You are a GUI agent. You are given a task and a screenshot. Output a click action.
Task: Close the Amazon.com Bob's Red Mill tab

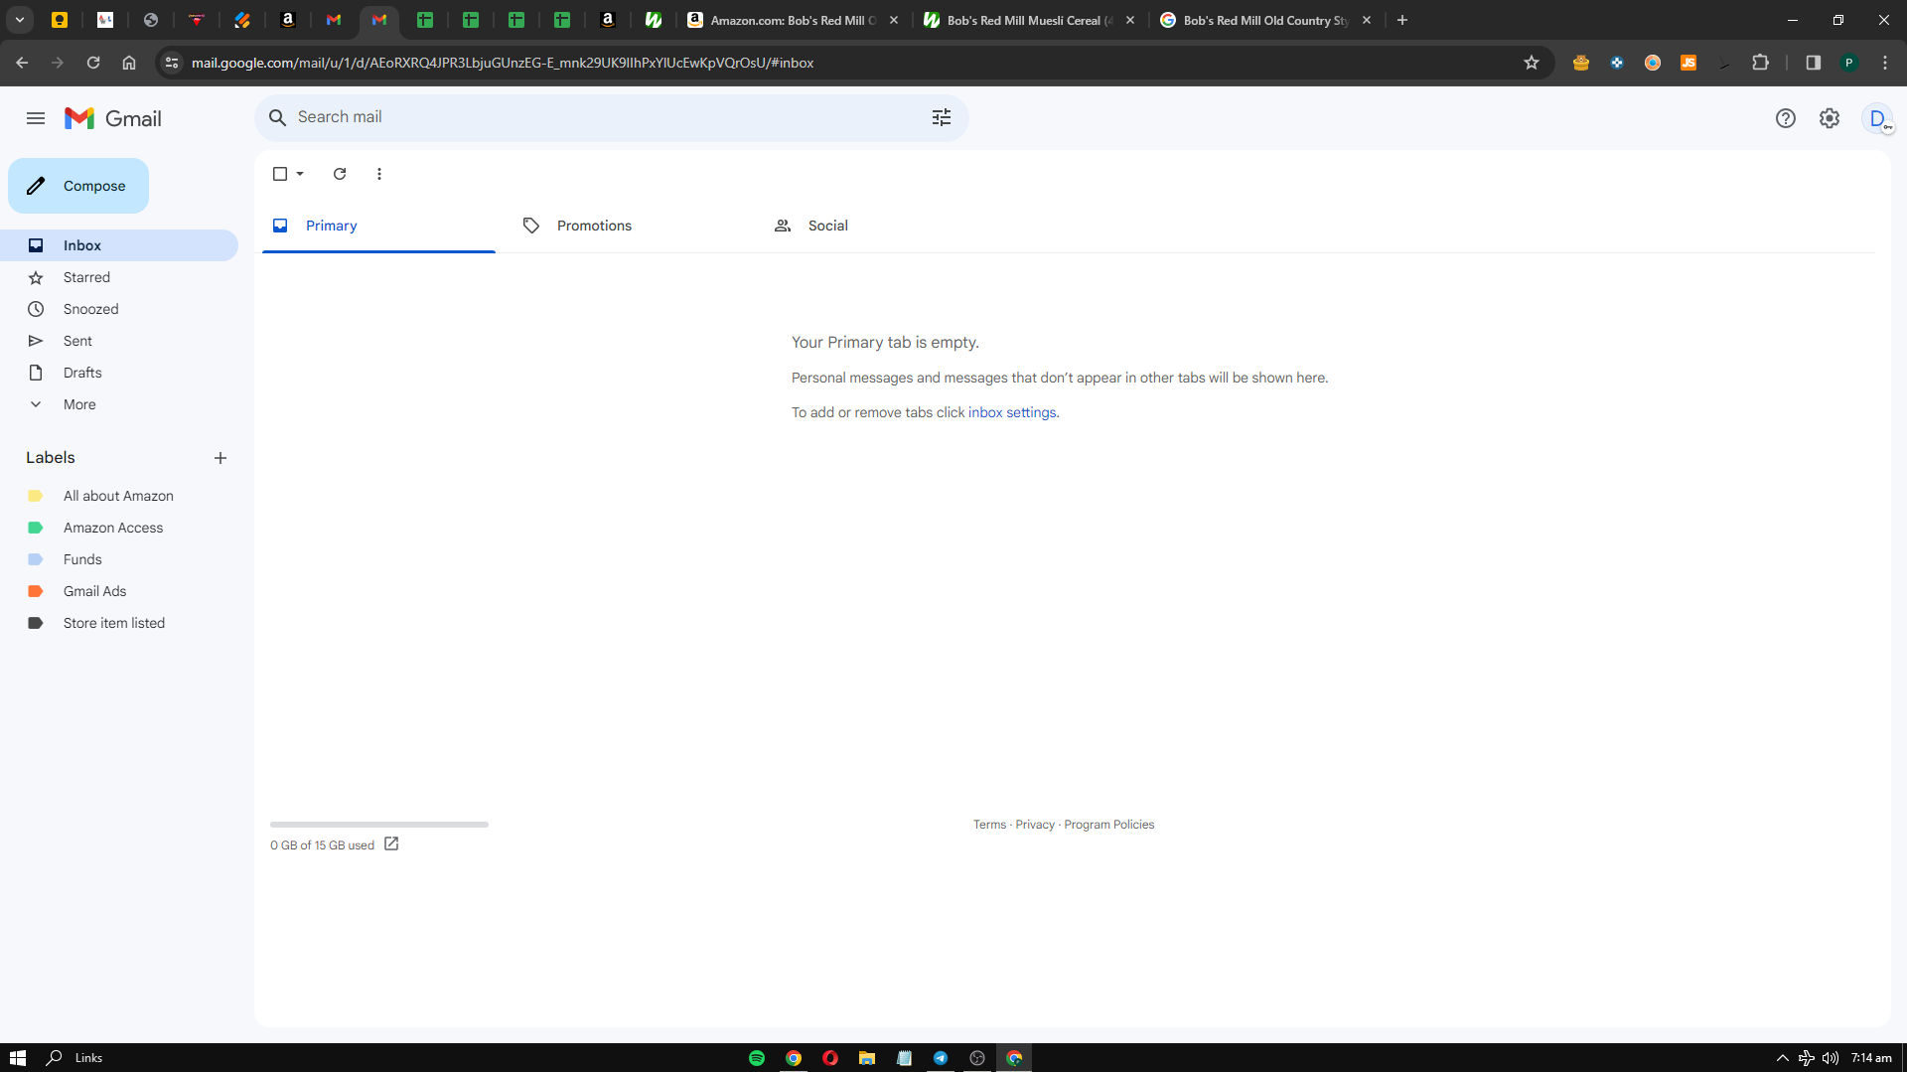click(x=894, y=20)
